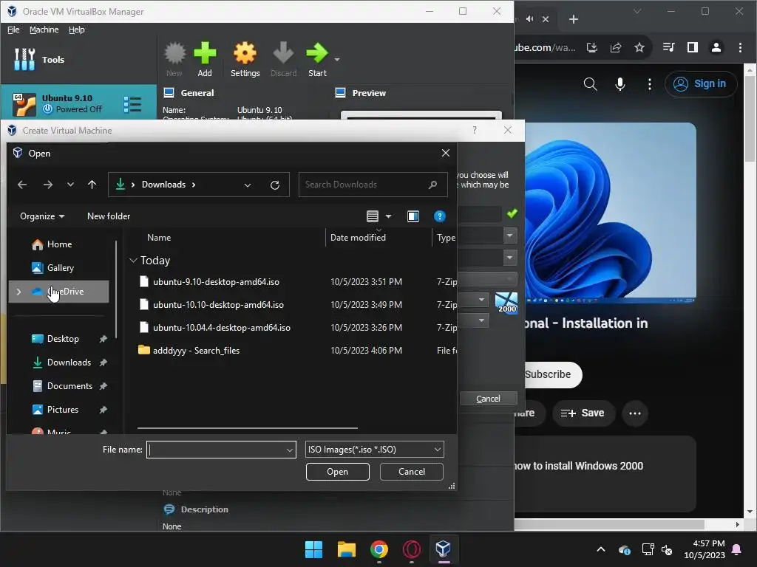Open the Organize dropdown menu

click(42, 216)
